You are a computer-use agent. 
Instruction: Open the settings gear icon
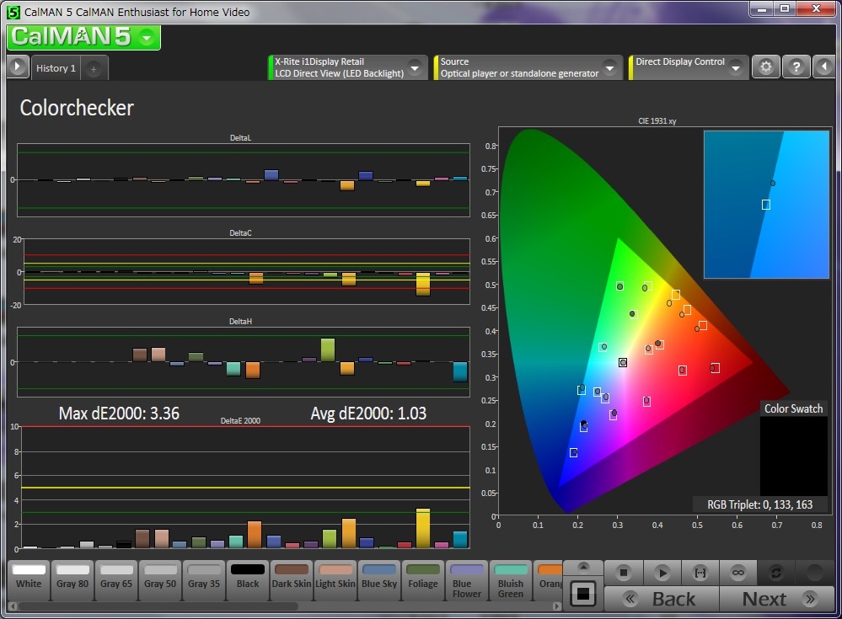(765, 67)
